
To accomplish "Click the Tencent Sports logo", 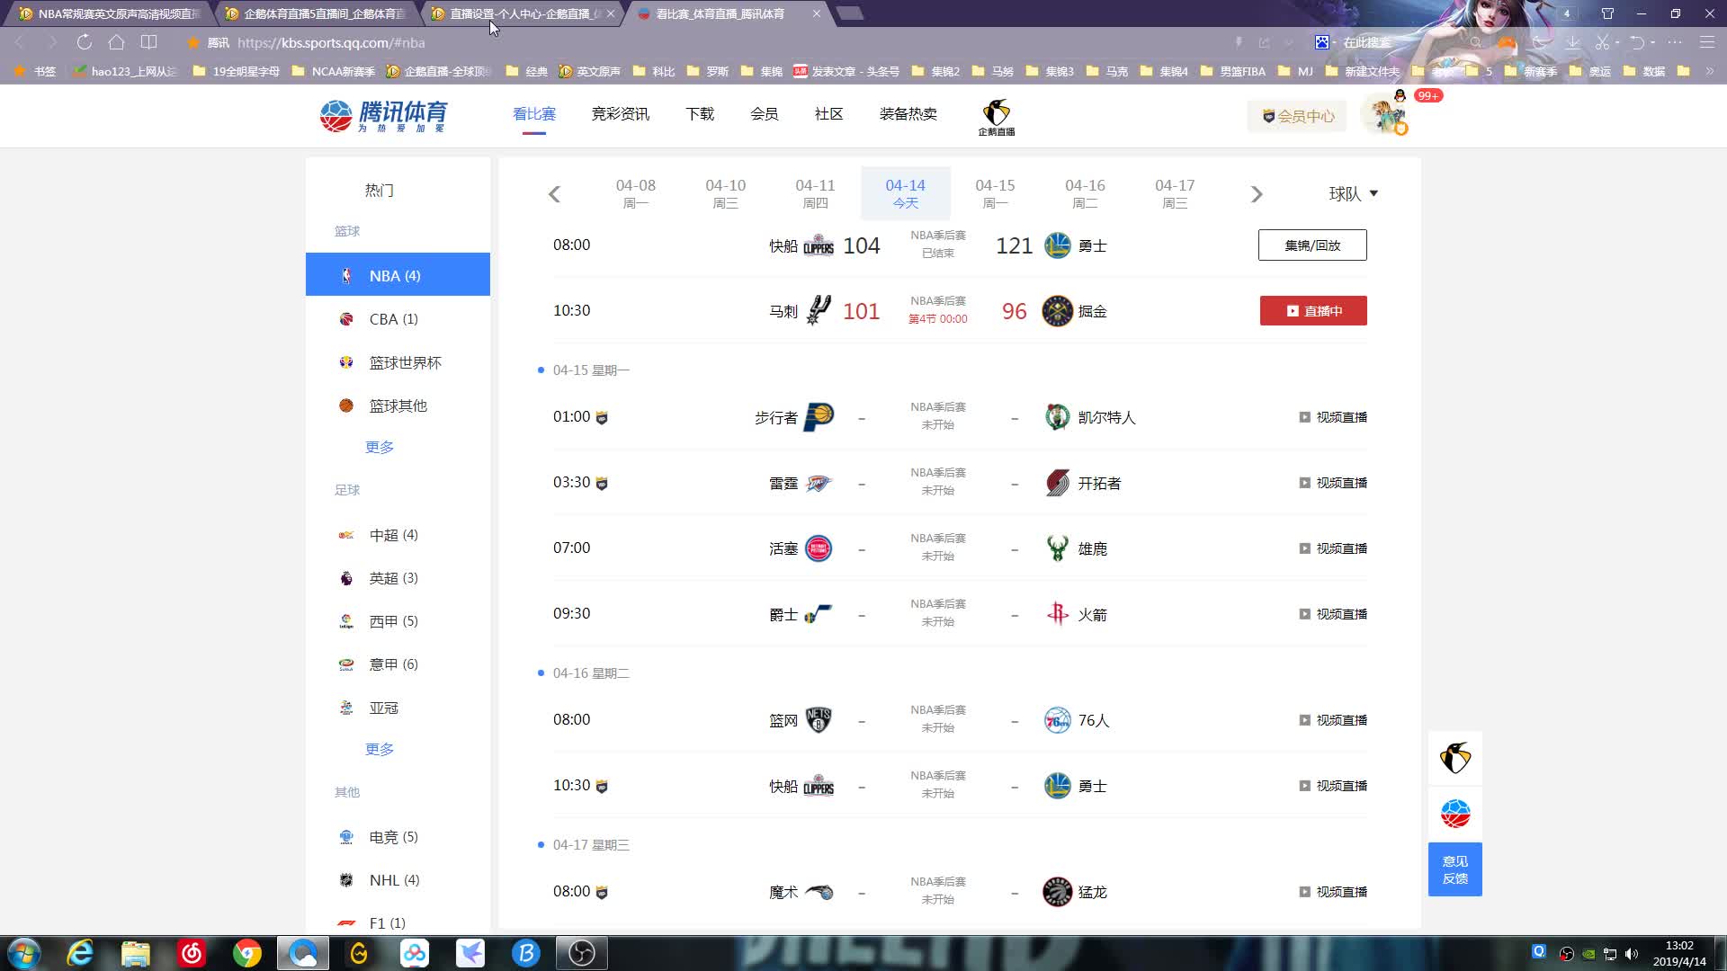I will (x=384, y=115).
